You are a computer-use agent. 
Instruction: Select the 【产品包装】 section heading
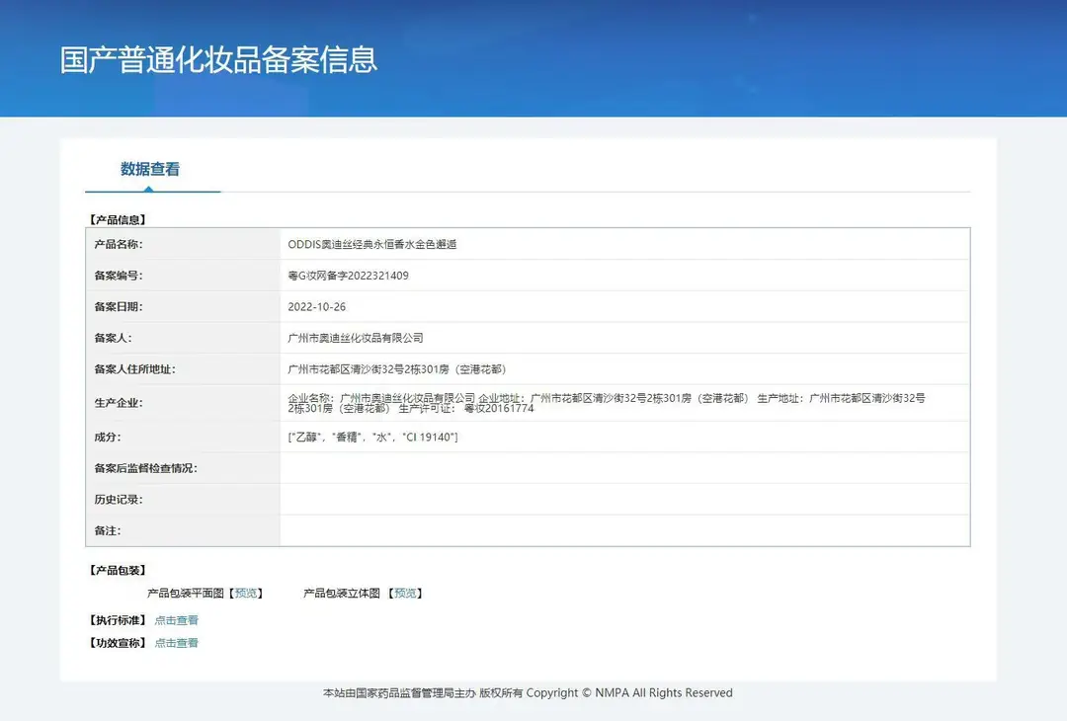click(x=119, y=570)
